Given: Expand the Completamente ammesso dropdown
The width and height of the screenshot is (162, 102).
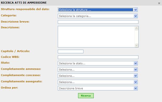Looking at the screenshot, I should point(98,70).
